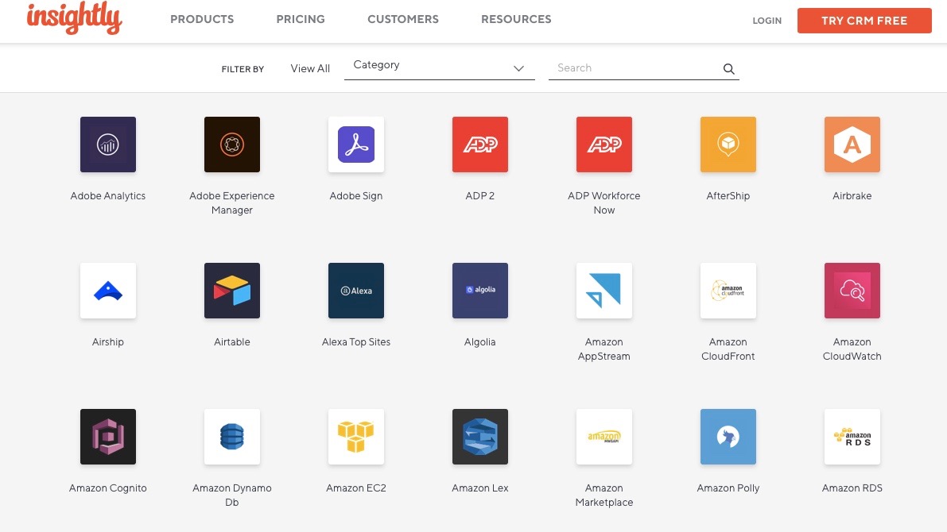The image size is (947, 532).
Task: Open the Adobe Experience Manager icon
Action: (232, 145)
